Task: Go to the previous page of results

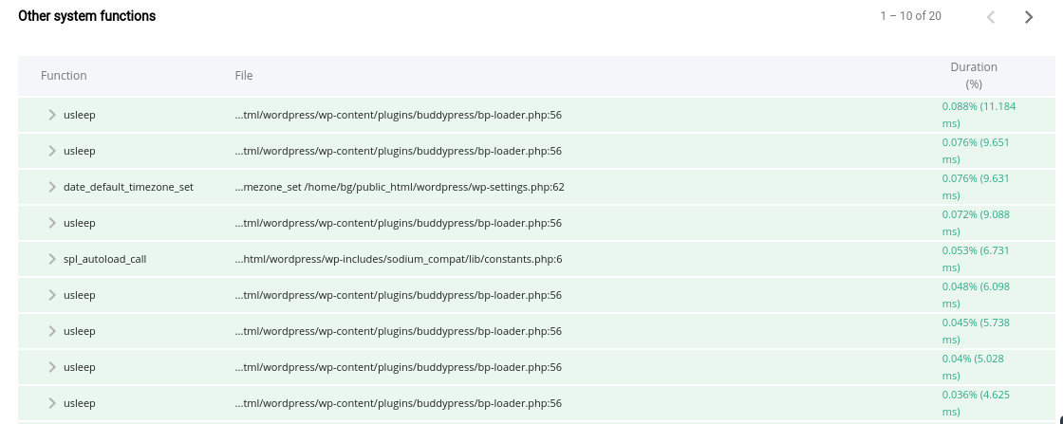Action: tap(991, 17)
